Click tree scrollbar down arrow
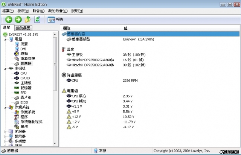 click(55, 144)
